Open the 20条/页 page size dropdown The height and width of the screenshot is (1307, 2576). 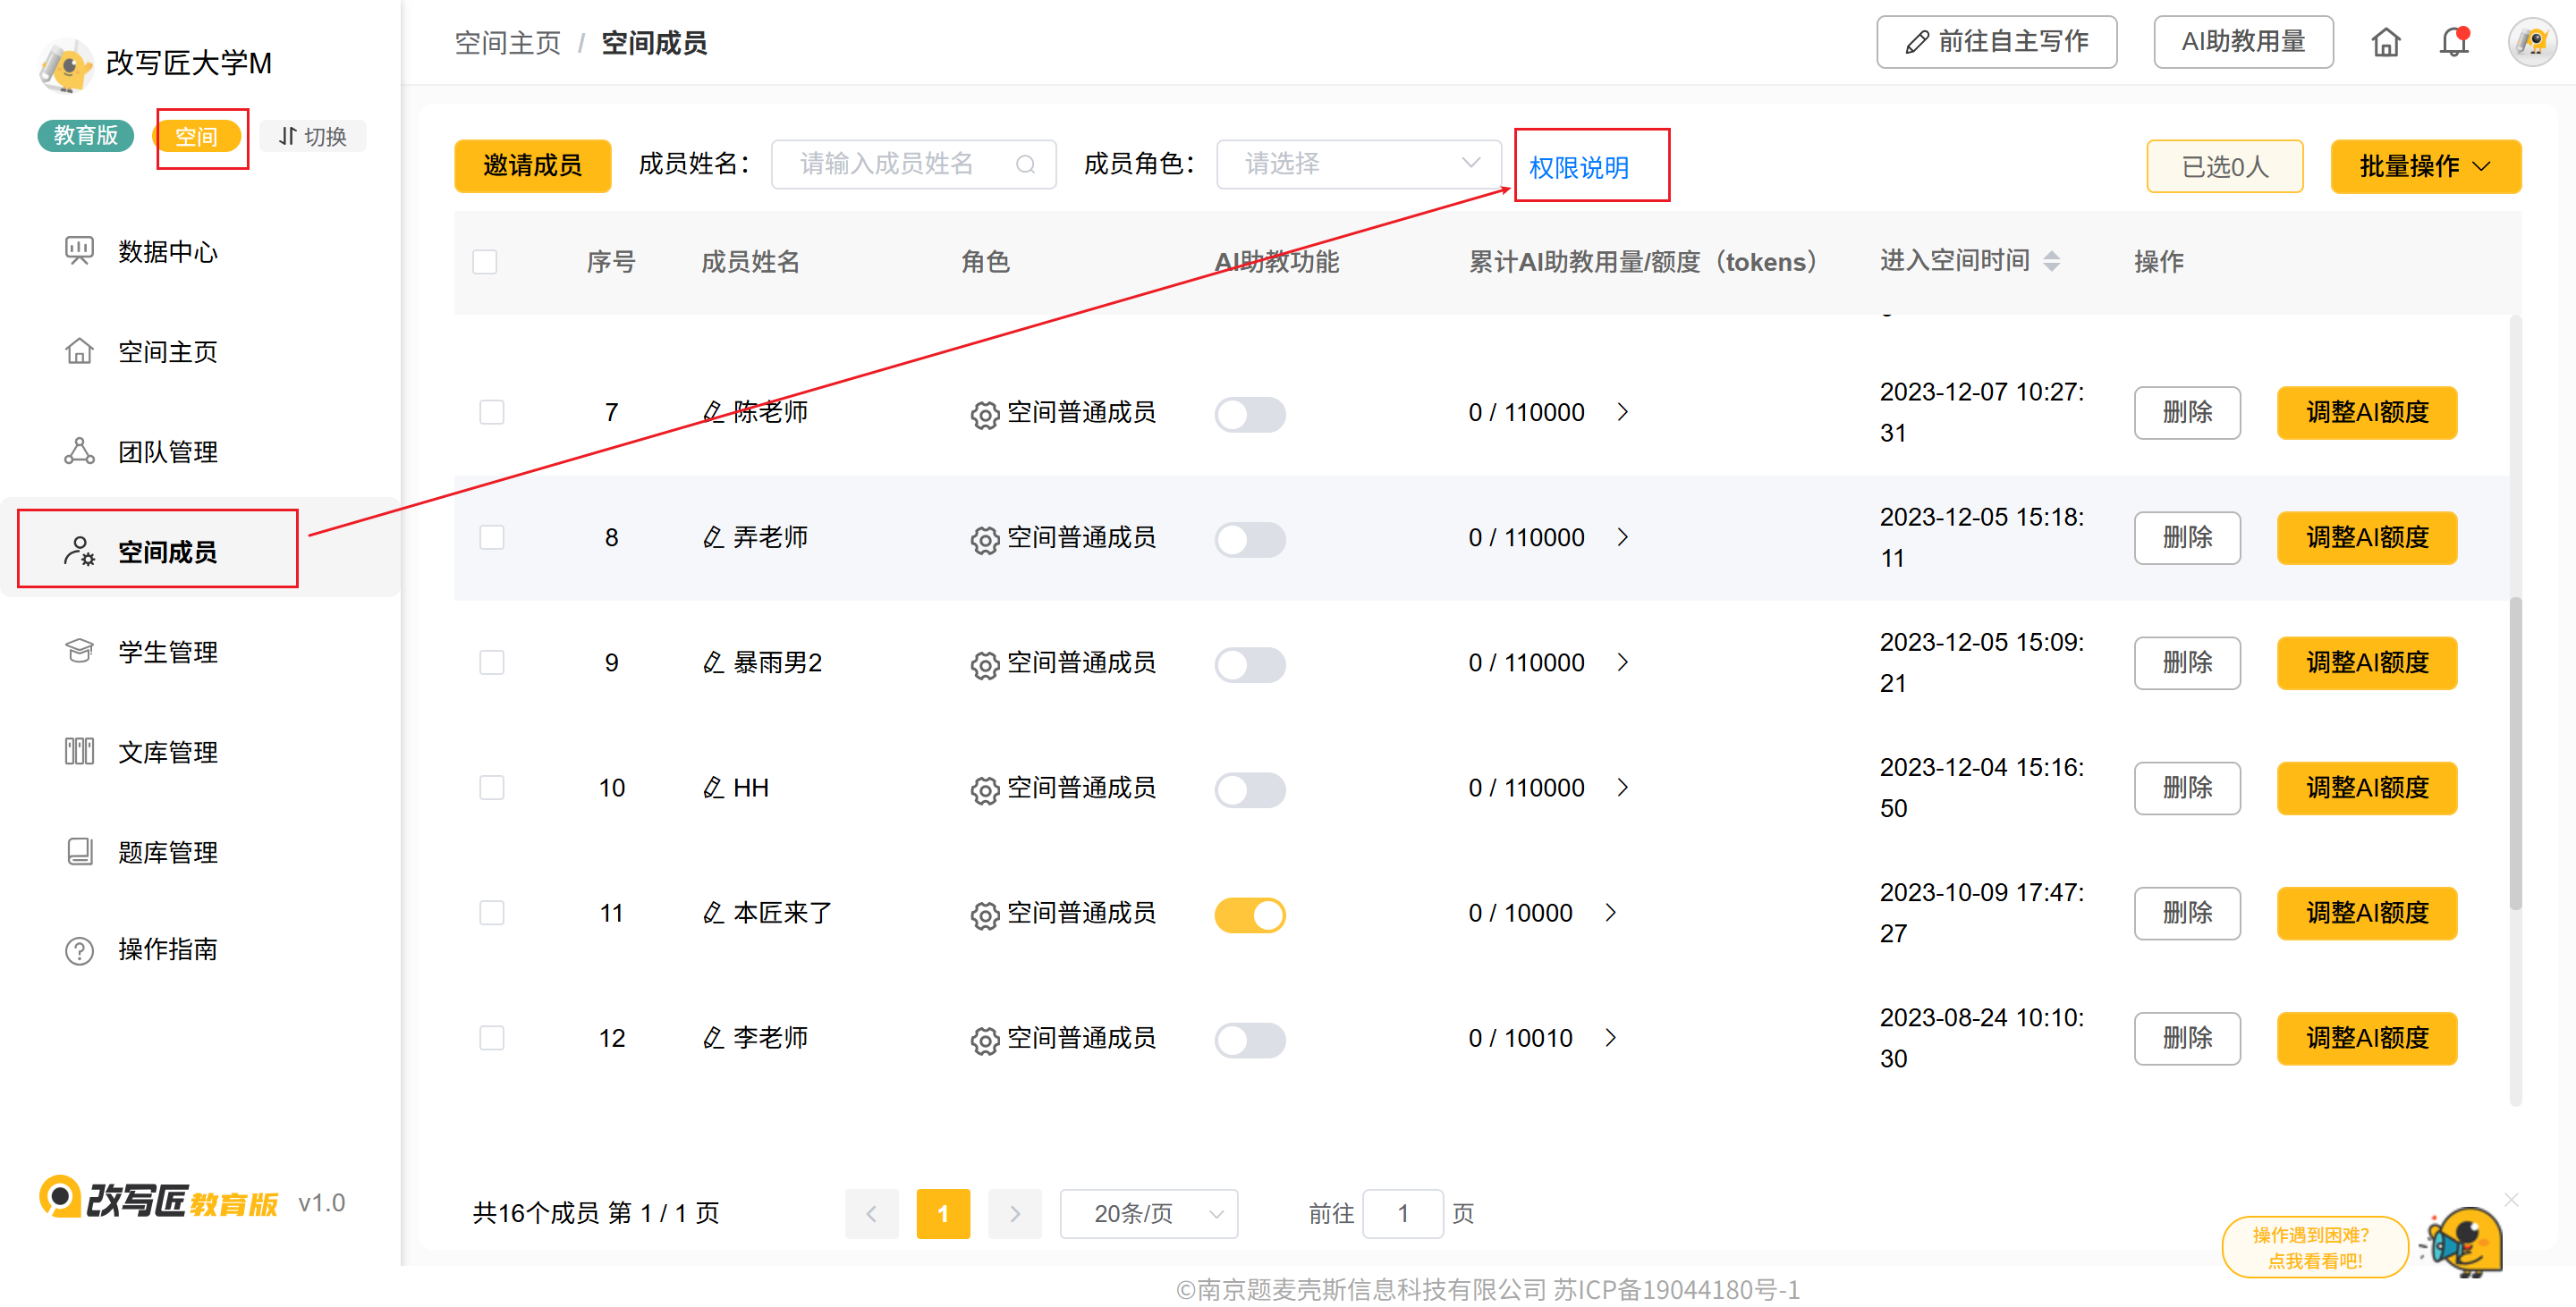[x=1148, y=1213]
